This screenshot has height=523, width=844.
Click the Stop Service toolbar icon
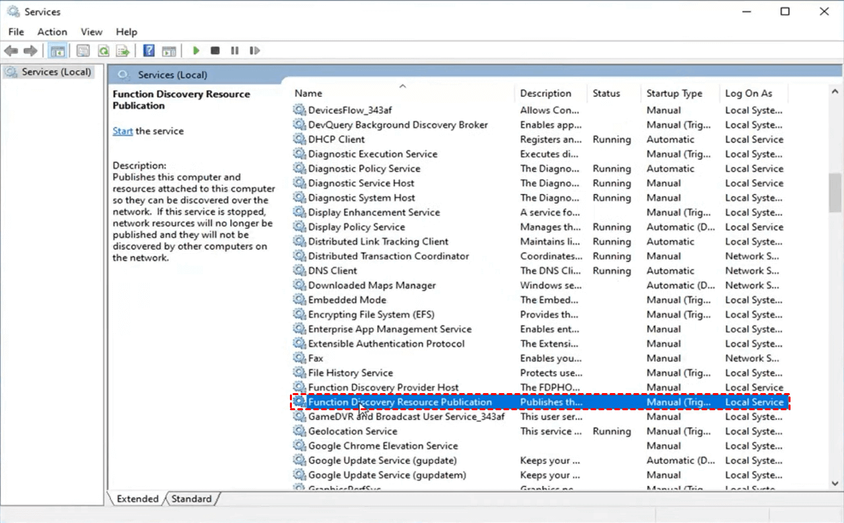(215, 51)
